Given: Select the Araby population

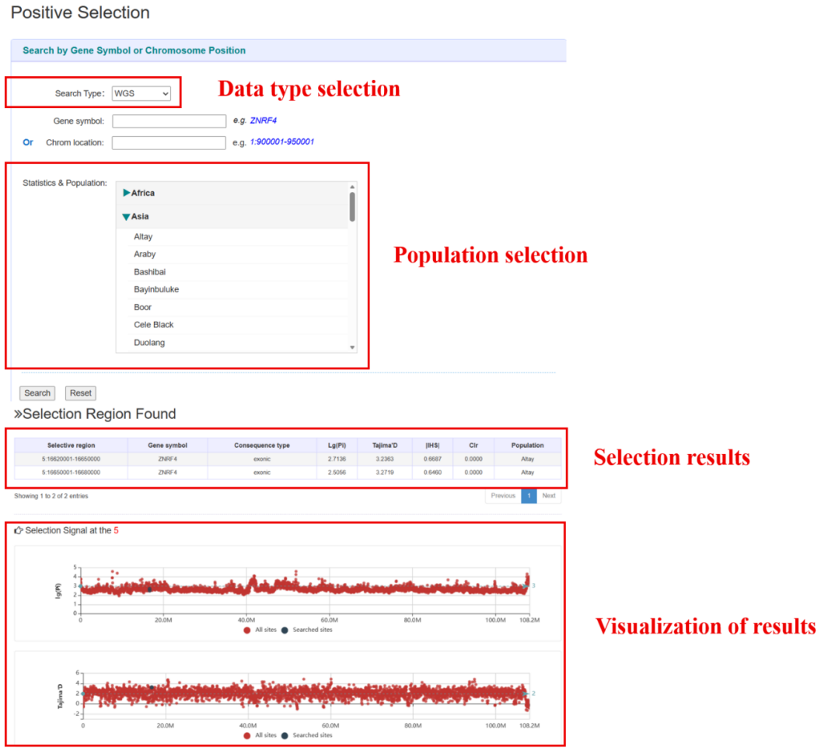Looking at the screenshot, I should [x=145, y=254].
